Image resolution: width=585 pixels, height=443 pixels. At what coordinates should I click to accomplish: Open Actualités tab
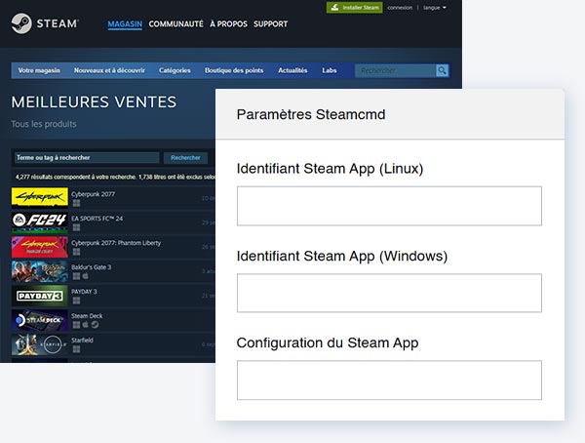(x=292, y=70)
